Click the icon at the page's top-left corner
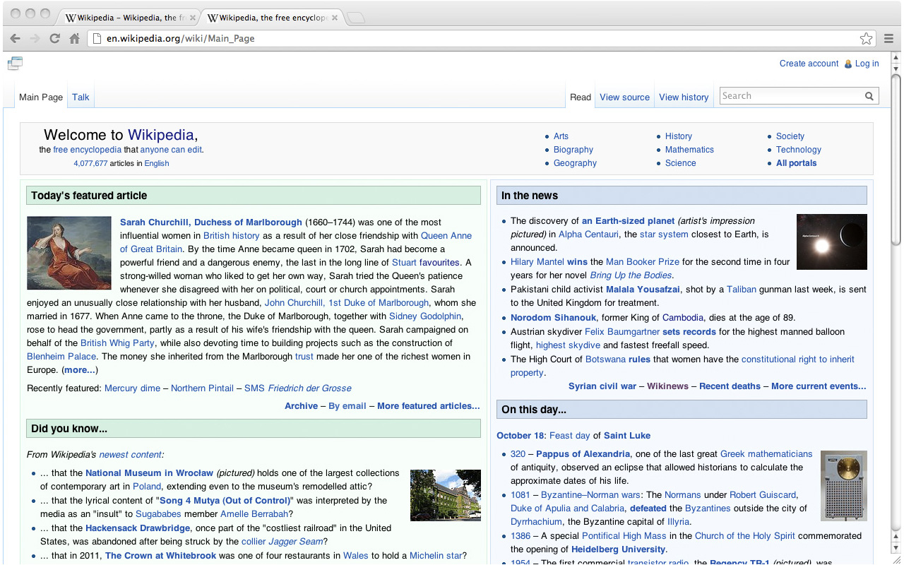Image resolution: width=904 pixels, height=565 pixels. tap(15, 64)
